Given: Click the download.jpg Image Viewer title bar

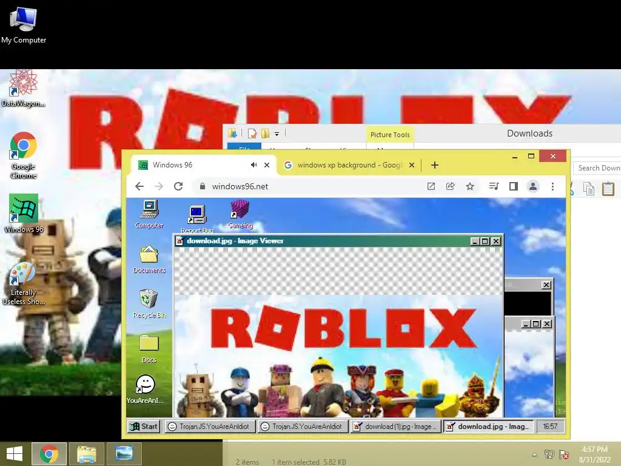Looking at the screenshot, I should click(323, 241).
